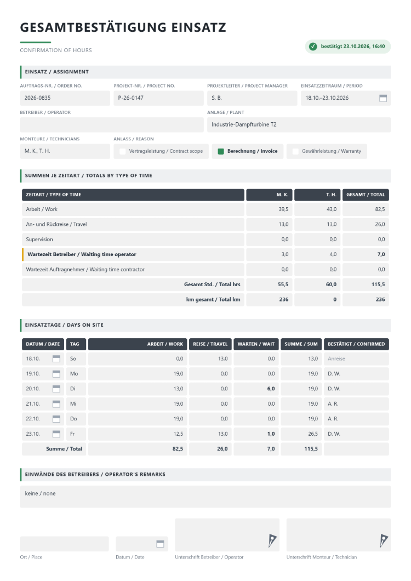411x581 pixels.
Task: Click the T. H. column header
Action: tap(317, 195)
